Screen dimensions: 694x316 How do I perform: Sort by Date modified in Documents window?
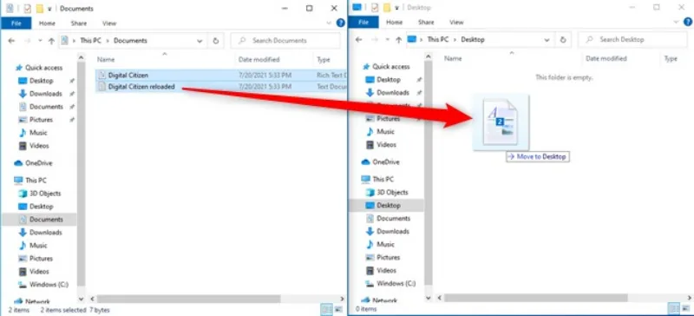tap(259, 59)
